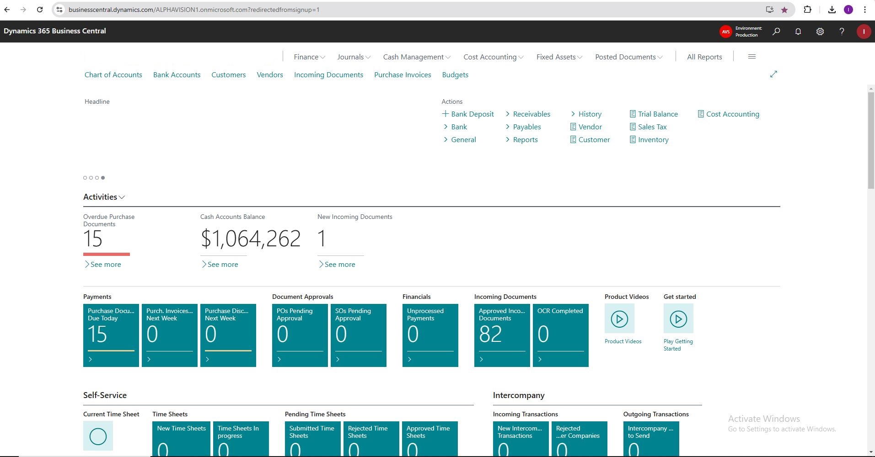Screen dimensions: 875x457
Task: Open All Reports
Action: [x=704, y=57]
